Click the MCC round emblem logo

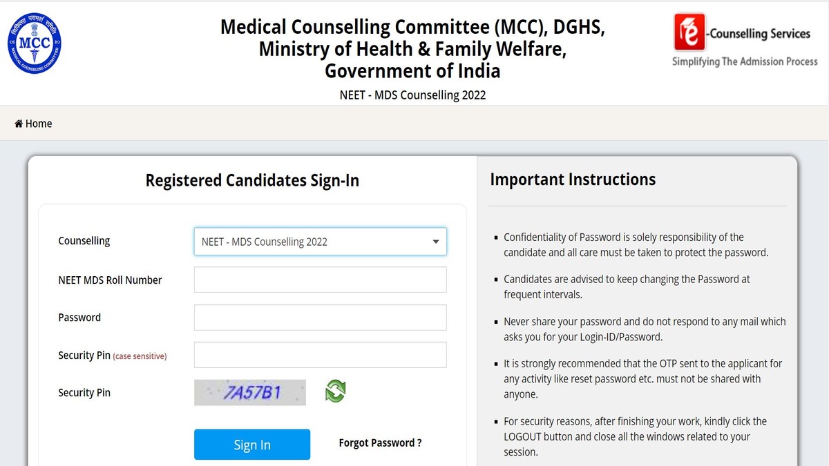(34, 43)
